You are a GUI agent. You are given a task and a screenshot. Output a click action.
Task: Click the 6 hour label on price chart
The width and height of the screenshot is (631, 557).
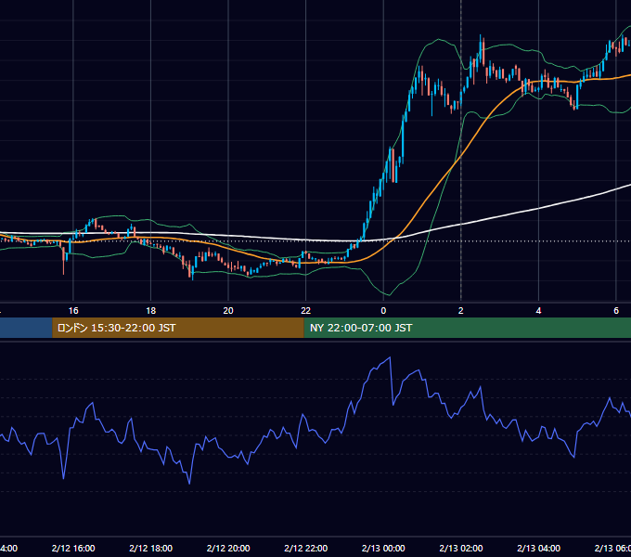pyautogui.click(x=616, y=311)
